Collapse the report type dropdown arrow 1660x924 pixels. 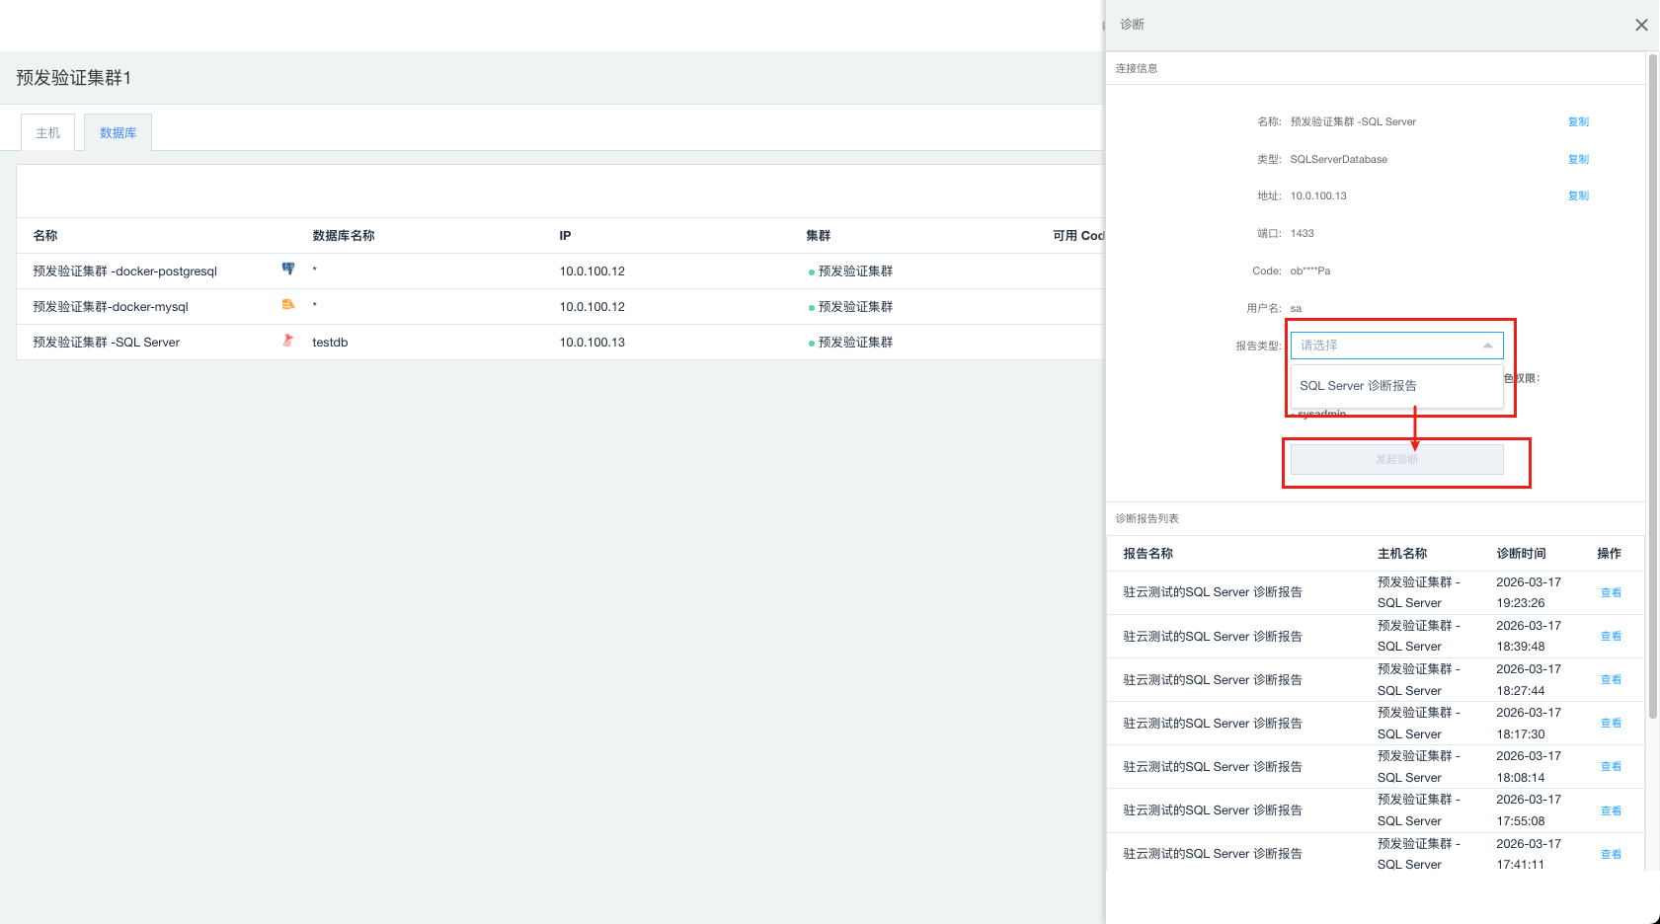pyautogui.click(x=1487, y=346)
